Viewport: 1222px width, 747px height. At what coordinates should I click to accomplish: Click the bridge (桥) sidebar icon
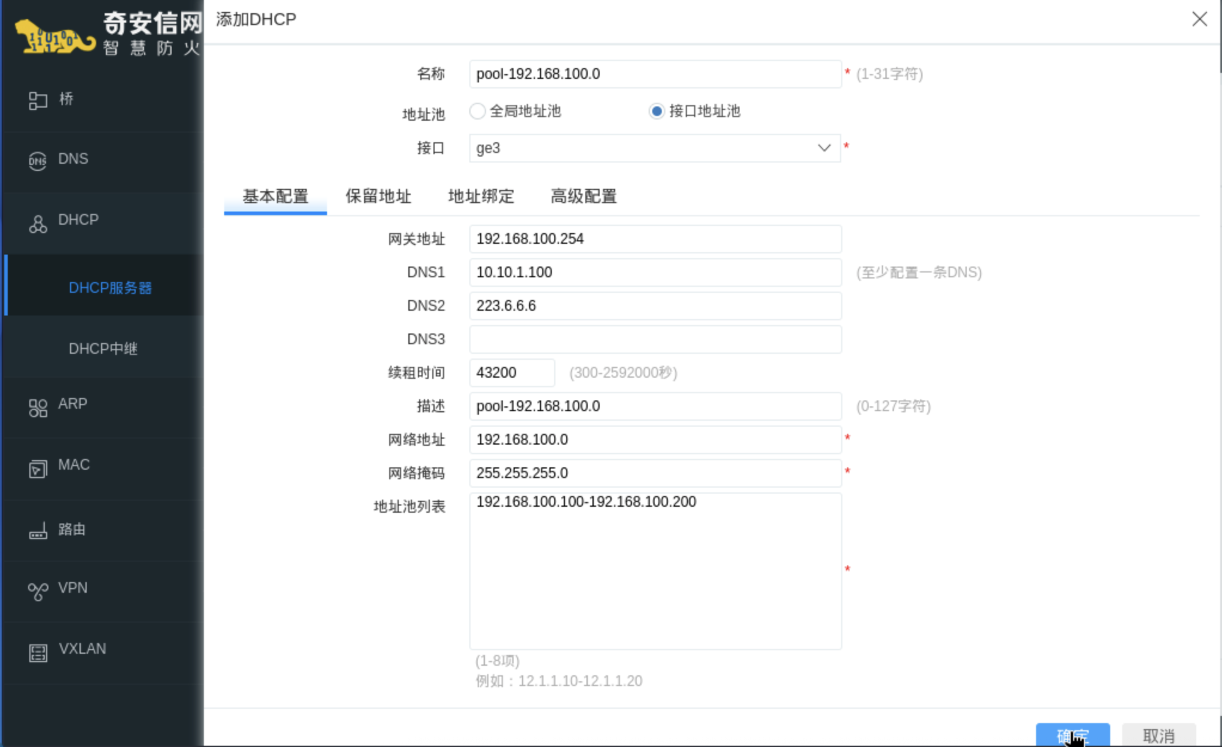pyautogui.click(x=38, y=100)
